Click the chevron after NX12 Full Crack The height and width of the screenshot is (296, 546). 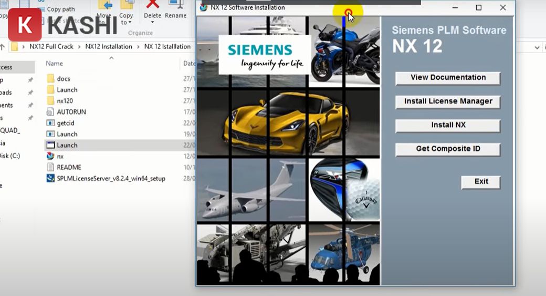[79, 47]
